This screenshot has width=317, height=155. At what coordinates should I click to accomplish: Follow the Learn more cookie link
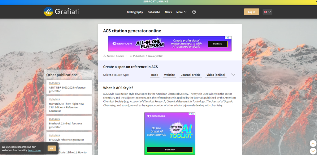(34, 150)
